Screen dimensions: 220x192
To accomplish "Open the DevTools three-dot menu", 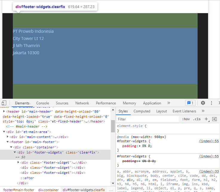I will pos(211,103).
